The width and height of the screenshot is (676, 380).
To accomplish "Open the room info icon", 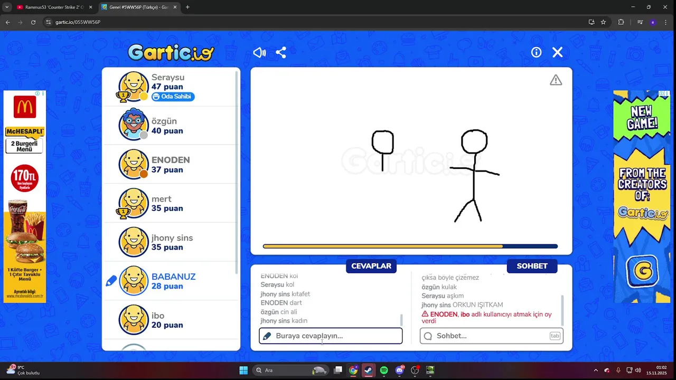I will pos(536,52).
